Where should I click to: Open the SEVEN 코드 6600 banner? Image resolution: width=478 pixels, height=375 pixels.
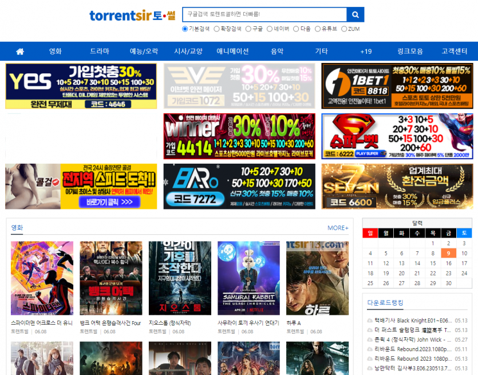(397, 186)
